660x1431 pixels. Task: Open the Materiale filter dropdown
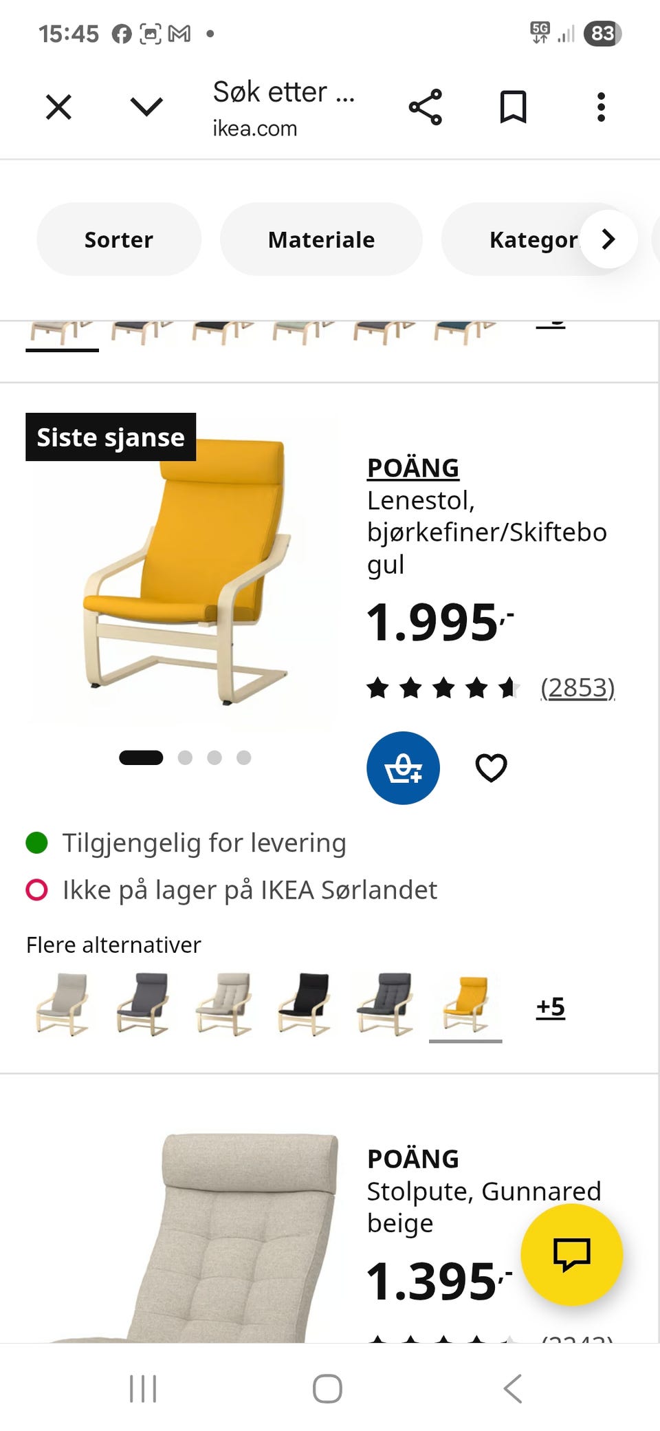[x=321, y=239]
